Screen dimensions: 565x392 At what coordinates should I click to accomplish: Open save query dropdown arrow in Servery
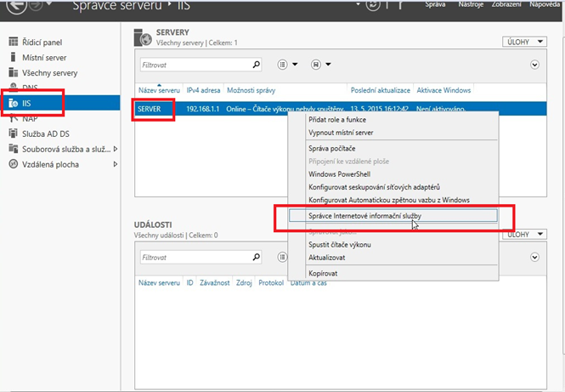[328, 65]
